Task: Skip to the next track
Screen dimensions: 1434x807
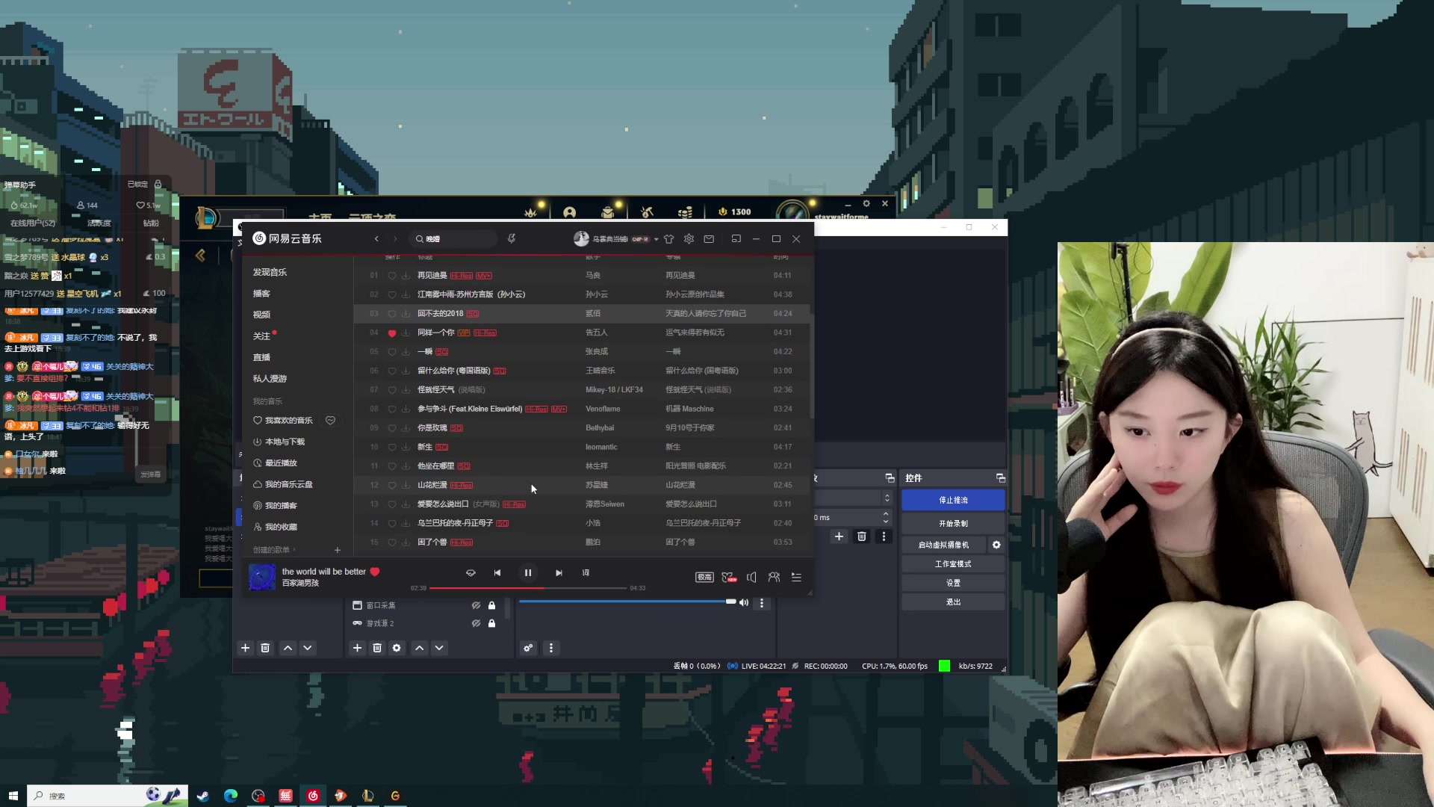Action: point(559,572)
